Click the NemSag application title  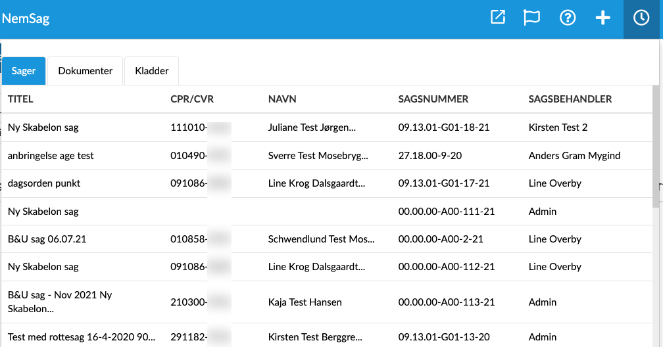[26, 18]
